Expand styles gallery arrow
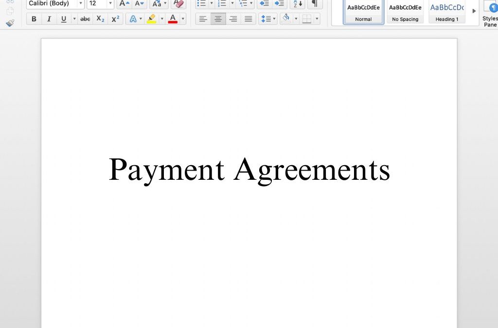The height and width of the screenshot is (328, 498). (474, 11)
